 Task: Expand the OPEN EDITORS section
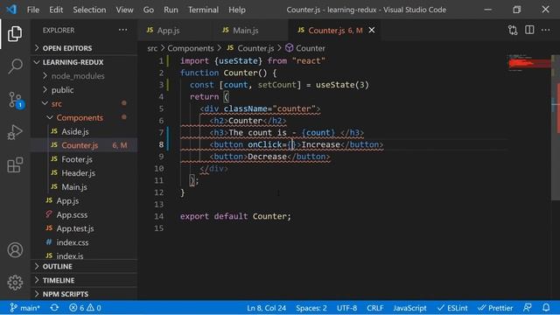(x=84, y=48)
